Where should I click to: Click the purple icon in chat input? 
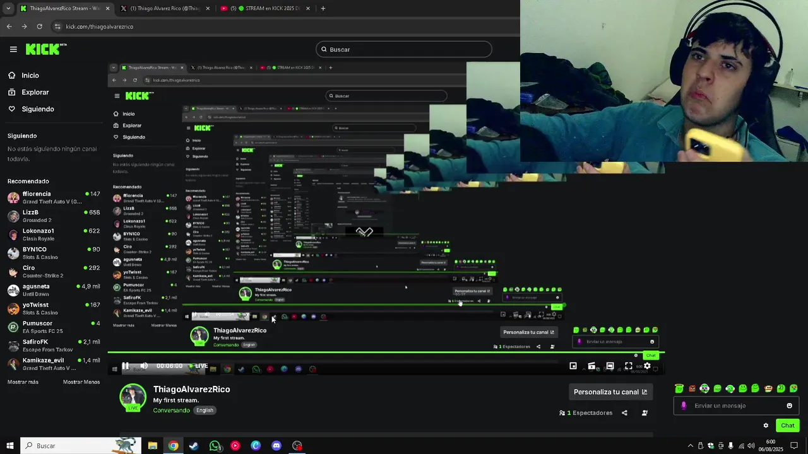[684, 405]
